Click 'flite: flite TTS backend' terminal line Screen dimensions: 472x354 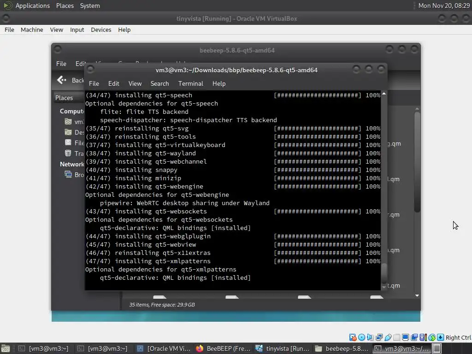click(x=144, y=112)
